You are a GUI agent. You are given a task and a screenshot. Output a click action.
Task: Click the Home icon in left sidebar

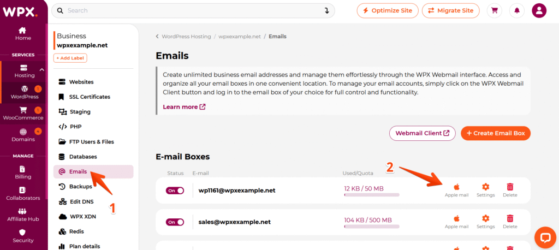click(23, 31)
